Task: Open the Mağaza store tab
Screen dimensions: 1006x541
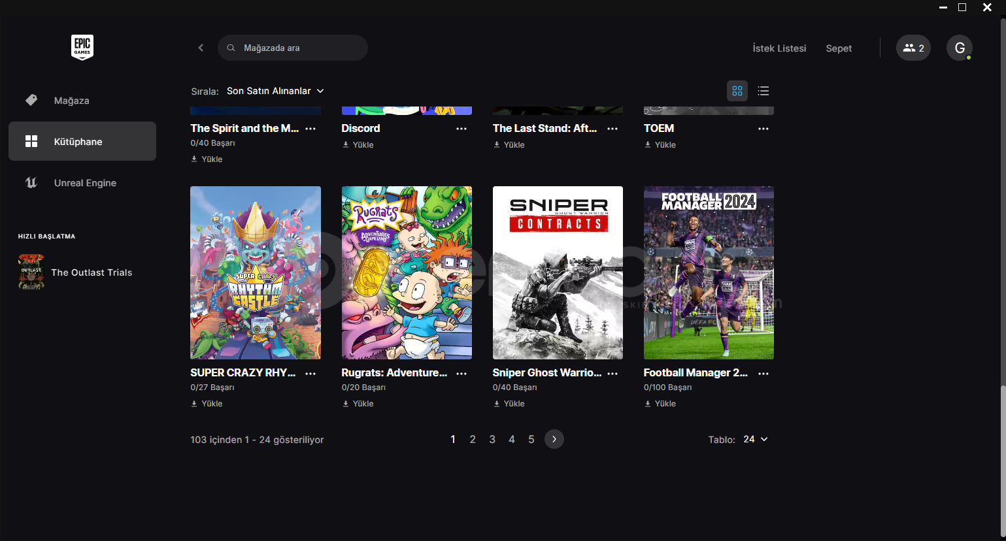Action: 71,101
